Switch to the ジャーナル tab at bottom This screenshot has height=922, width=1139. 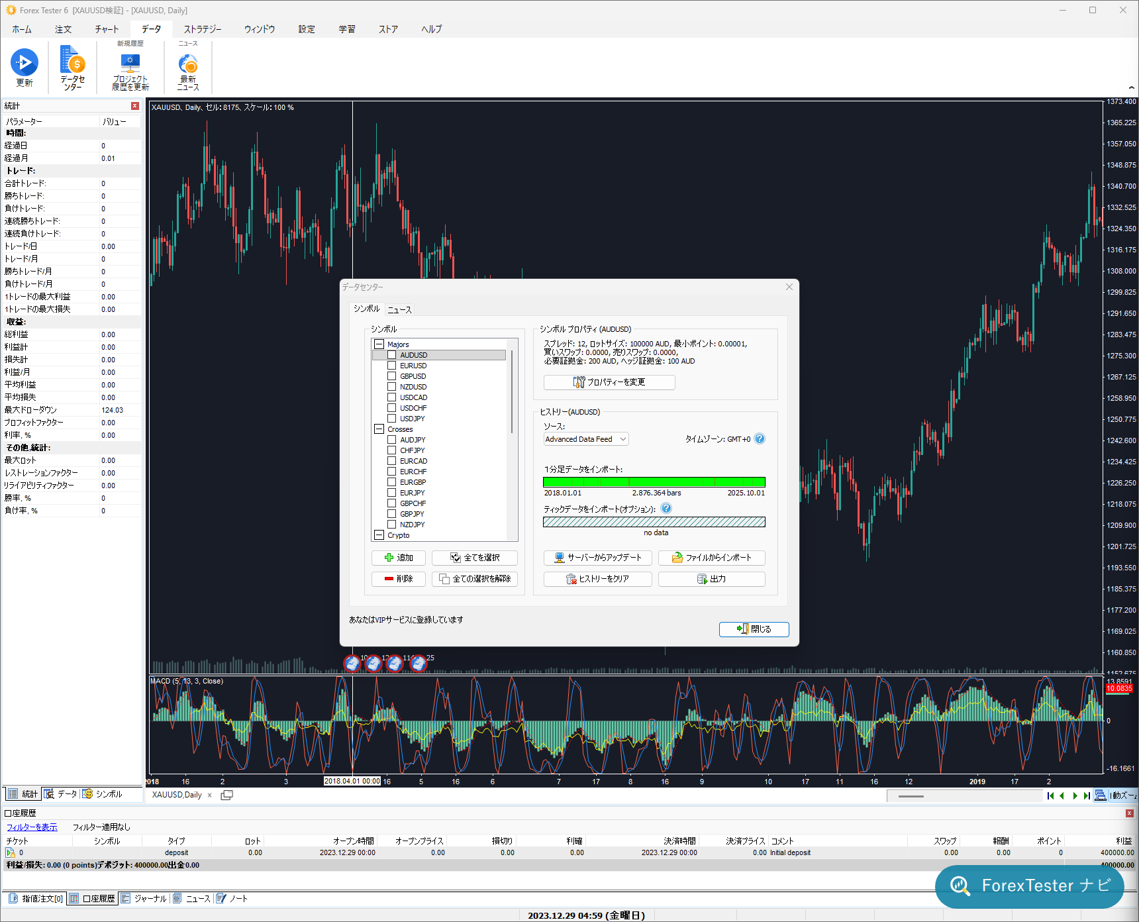tap(144, 899)
